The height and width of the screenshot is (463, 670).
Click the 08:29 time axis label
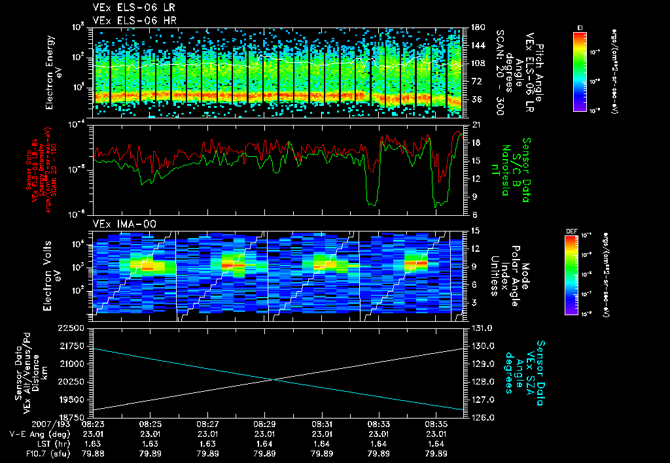[x=264, y=425]
